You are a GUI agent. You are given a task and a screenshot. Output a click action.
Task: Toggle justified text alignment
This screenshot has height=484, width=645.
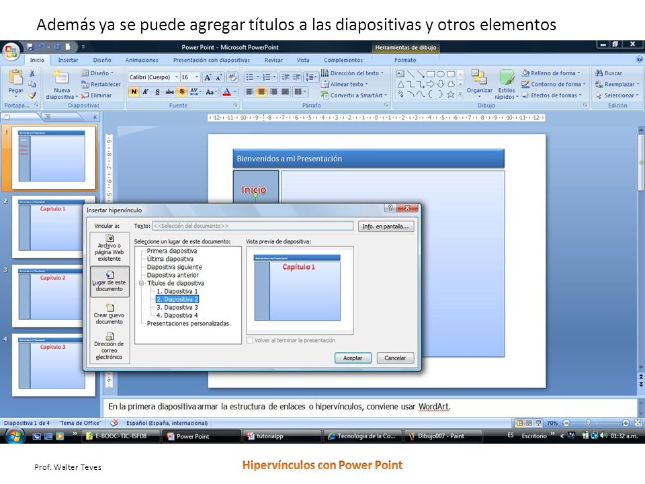tap(285, 92)
